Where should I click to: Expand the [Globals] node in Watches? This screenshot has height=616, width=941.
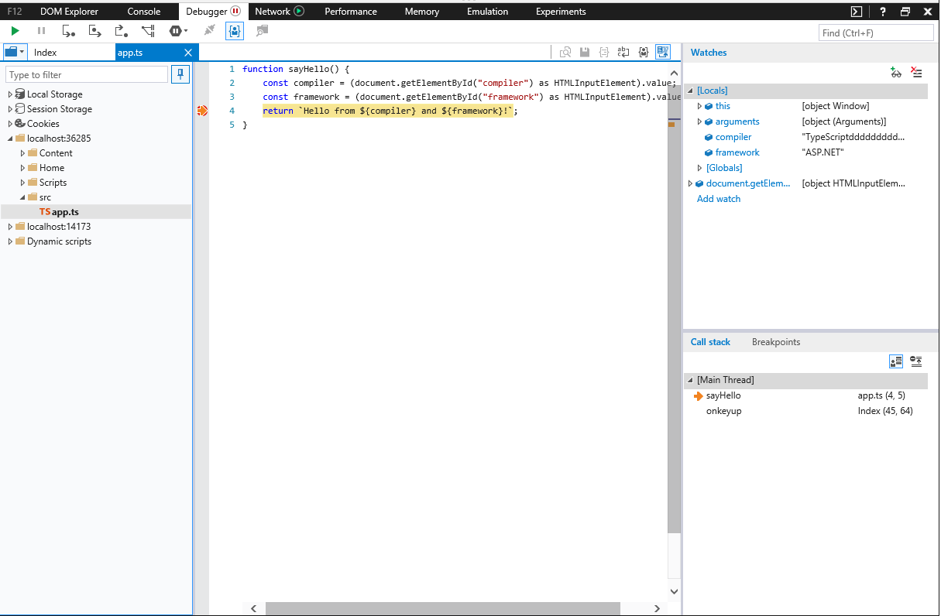699,168
